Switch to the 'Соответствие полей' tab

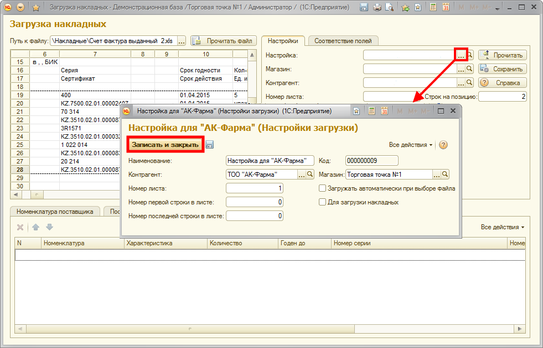tap(343, 41)
